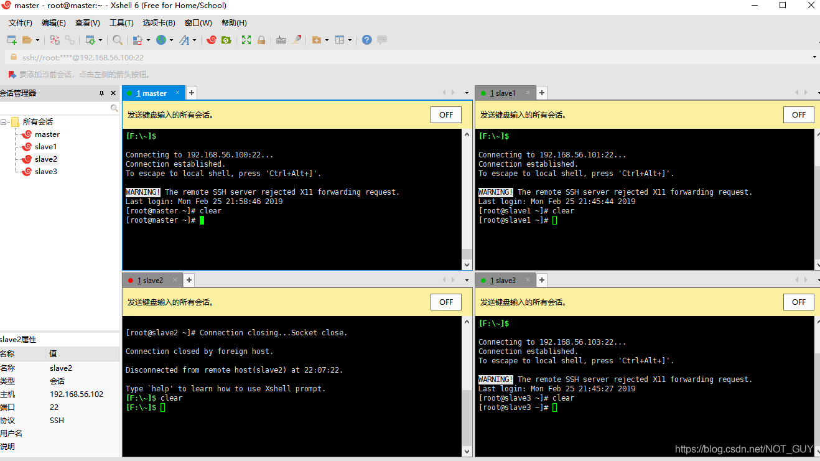
Task: Close the master tab
Action: click(177, 93)
